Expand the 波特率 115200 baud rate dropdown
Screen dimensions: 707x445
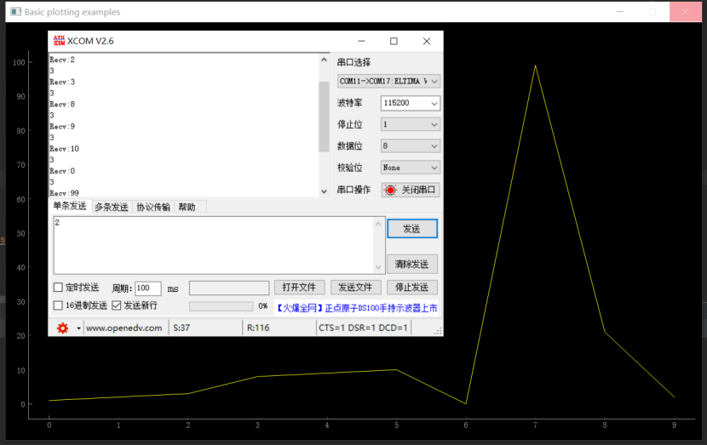[x=410, y=103]
